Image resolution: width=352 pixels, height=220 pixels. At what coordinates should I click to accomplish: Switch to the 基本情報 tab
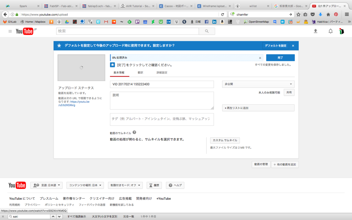(119, 73)
